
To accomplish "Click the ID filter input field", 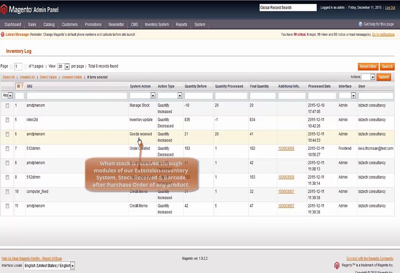I will coord(19,96).
